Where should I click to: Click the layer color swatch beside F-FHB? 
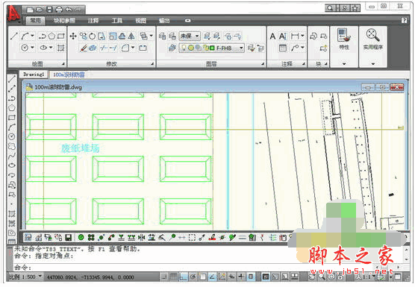(212, 48)
